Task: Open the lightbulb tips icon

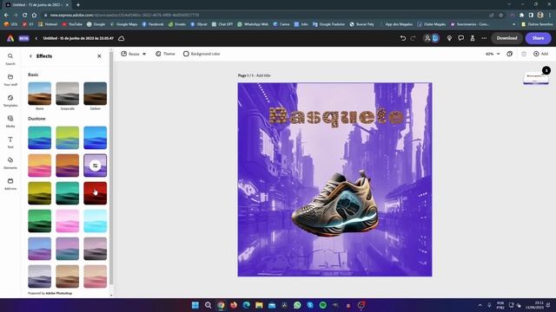Action: point(449,38)
